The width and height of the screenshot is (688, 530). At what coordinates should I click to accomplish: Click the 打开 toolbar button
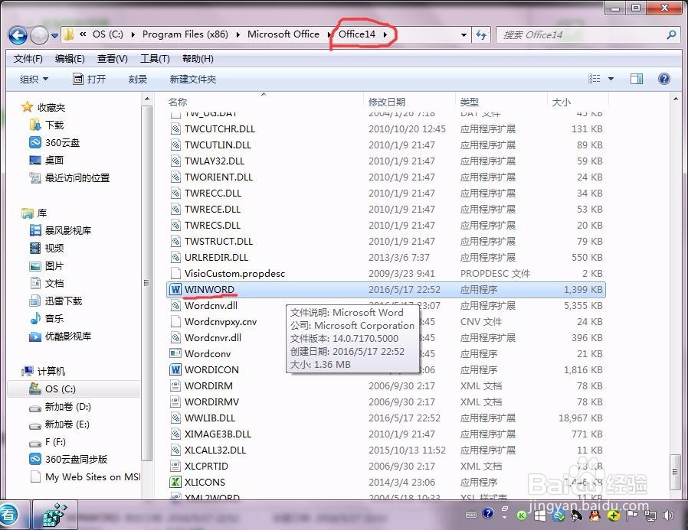89,80
